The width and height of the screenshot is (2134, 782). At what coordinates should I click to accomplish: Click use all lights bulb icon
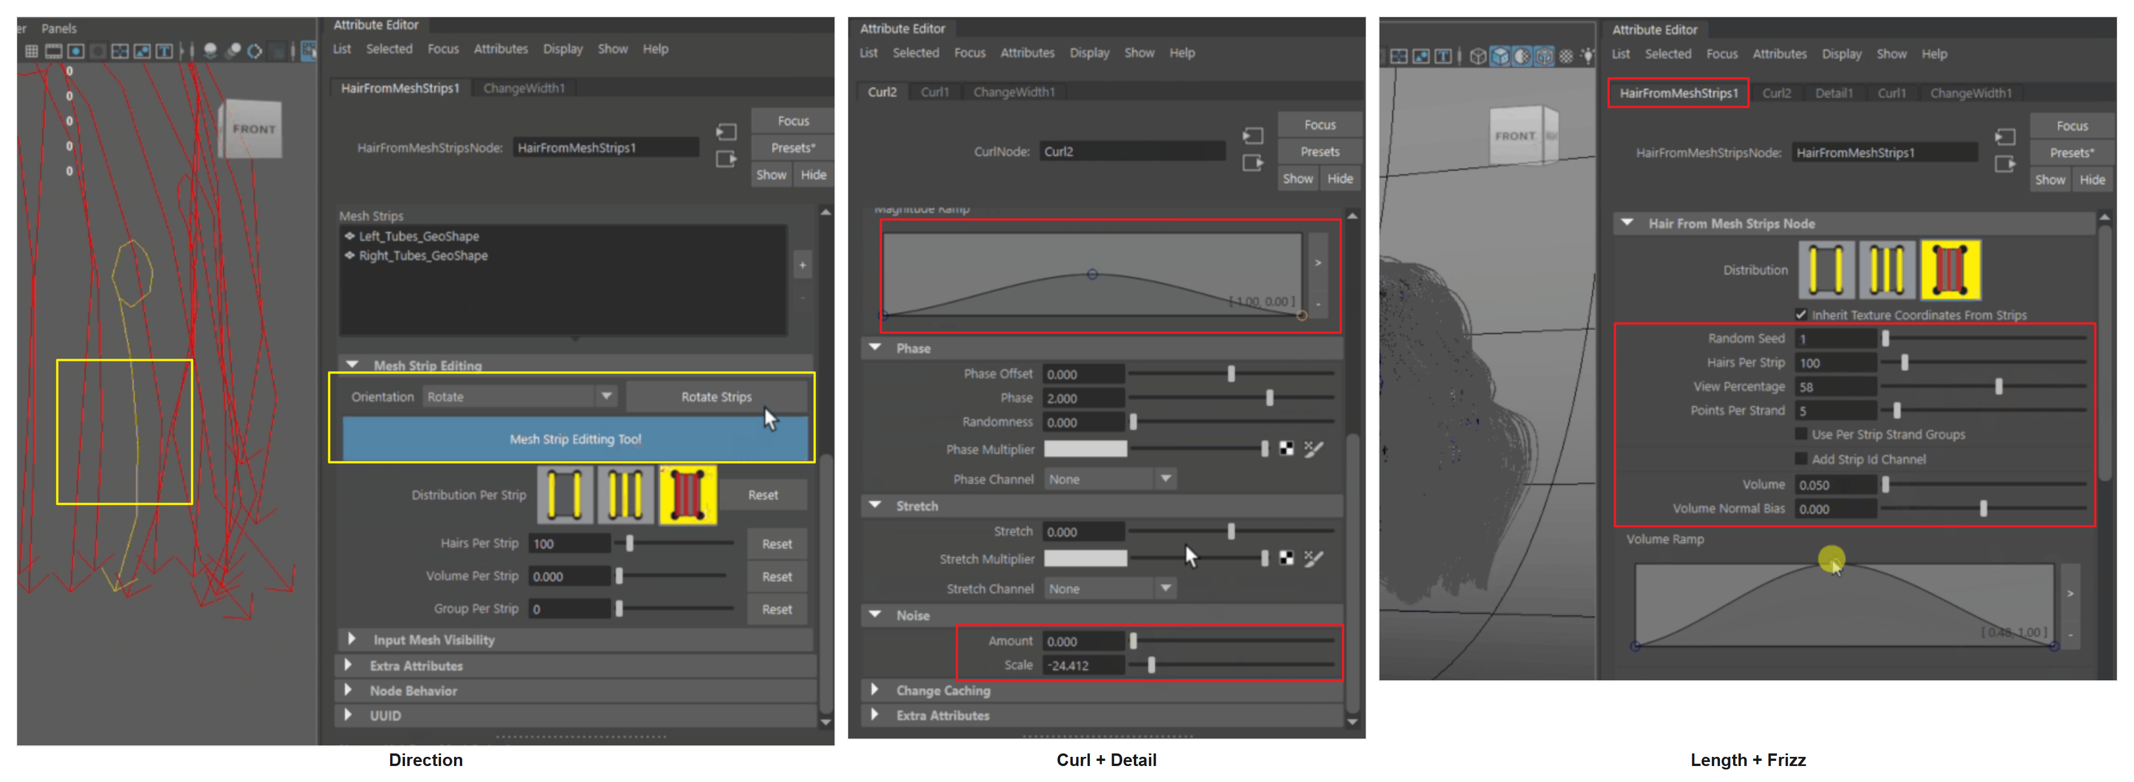tap(1587, 57)
